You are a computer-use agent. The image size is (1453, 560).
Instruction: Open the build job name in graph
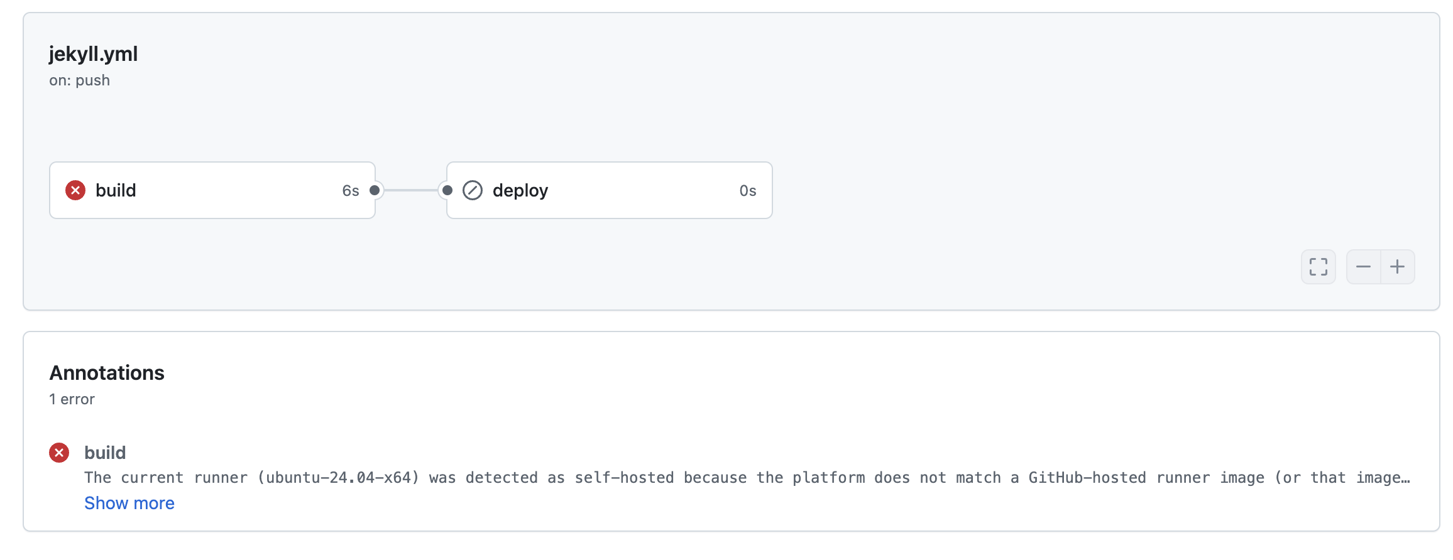pos(116,190)
